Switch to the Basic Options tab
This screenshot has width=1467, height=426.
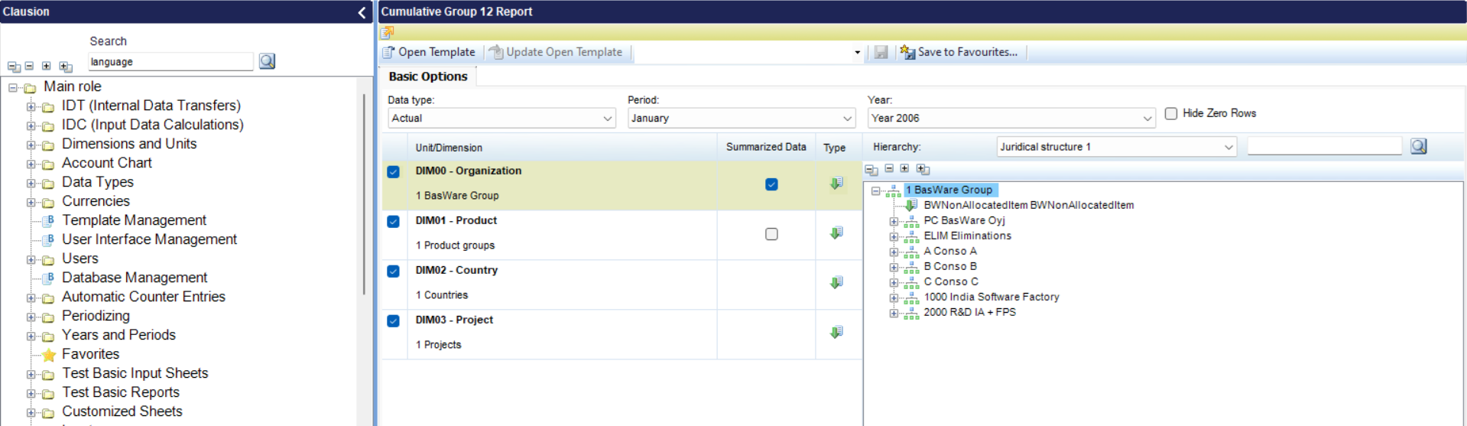coord(428,76)
